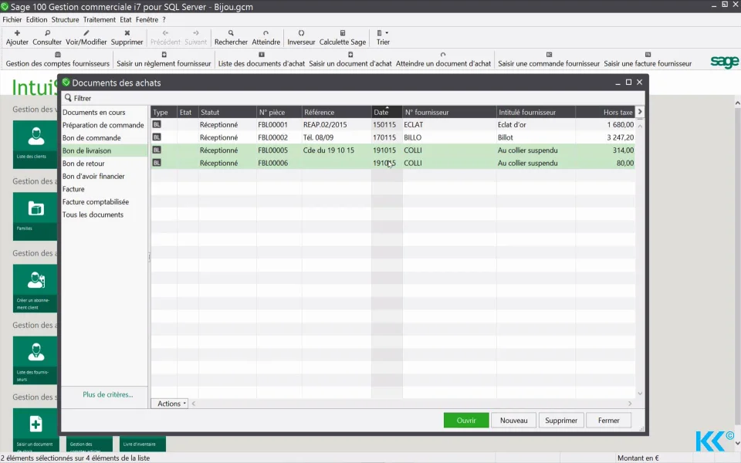Open Saisir une commande fournisseur

[549, 59]
